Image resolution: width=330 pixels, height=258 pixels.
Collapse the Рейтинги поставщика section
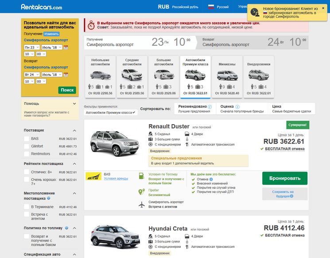pyautogui.click(x=74, y=164)
